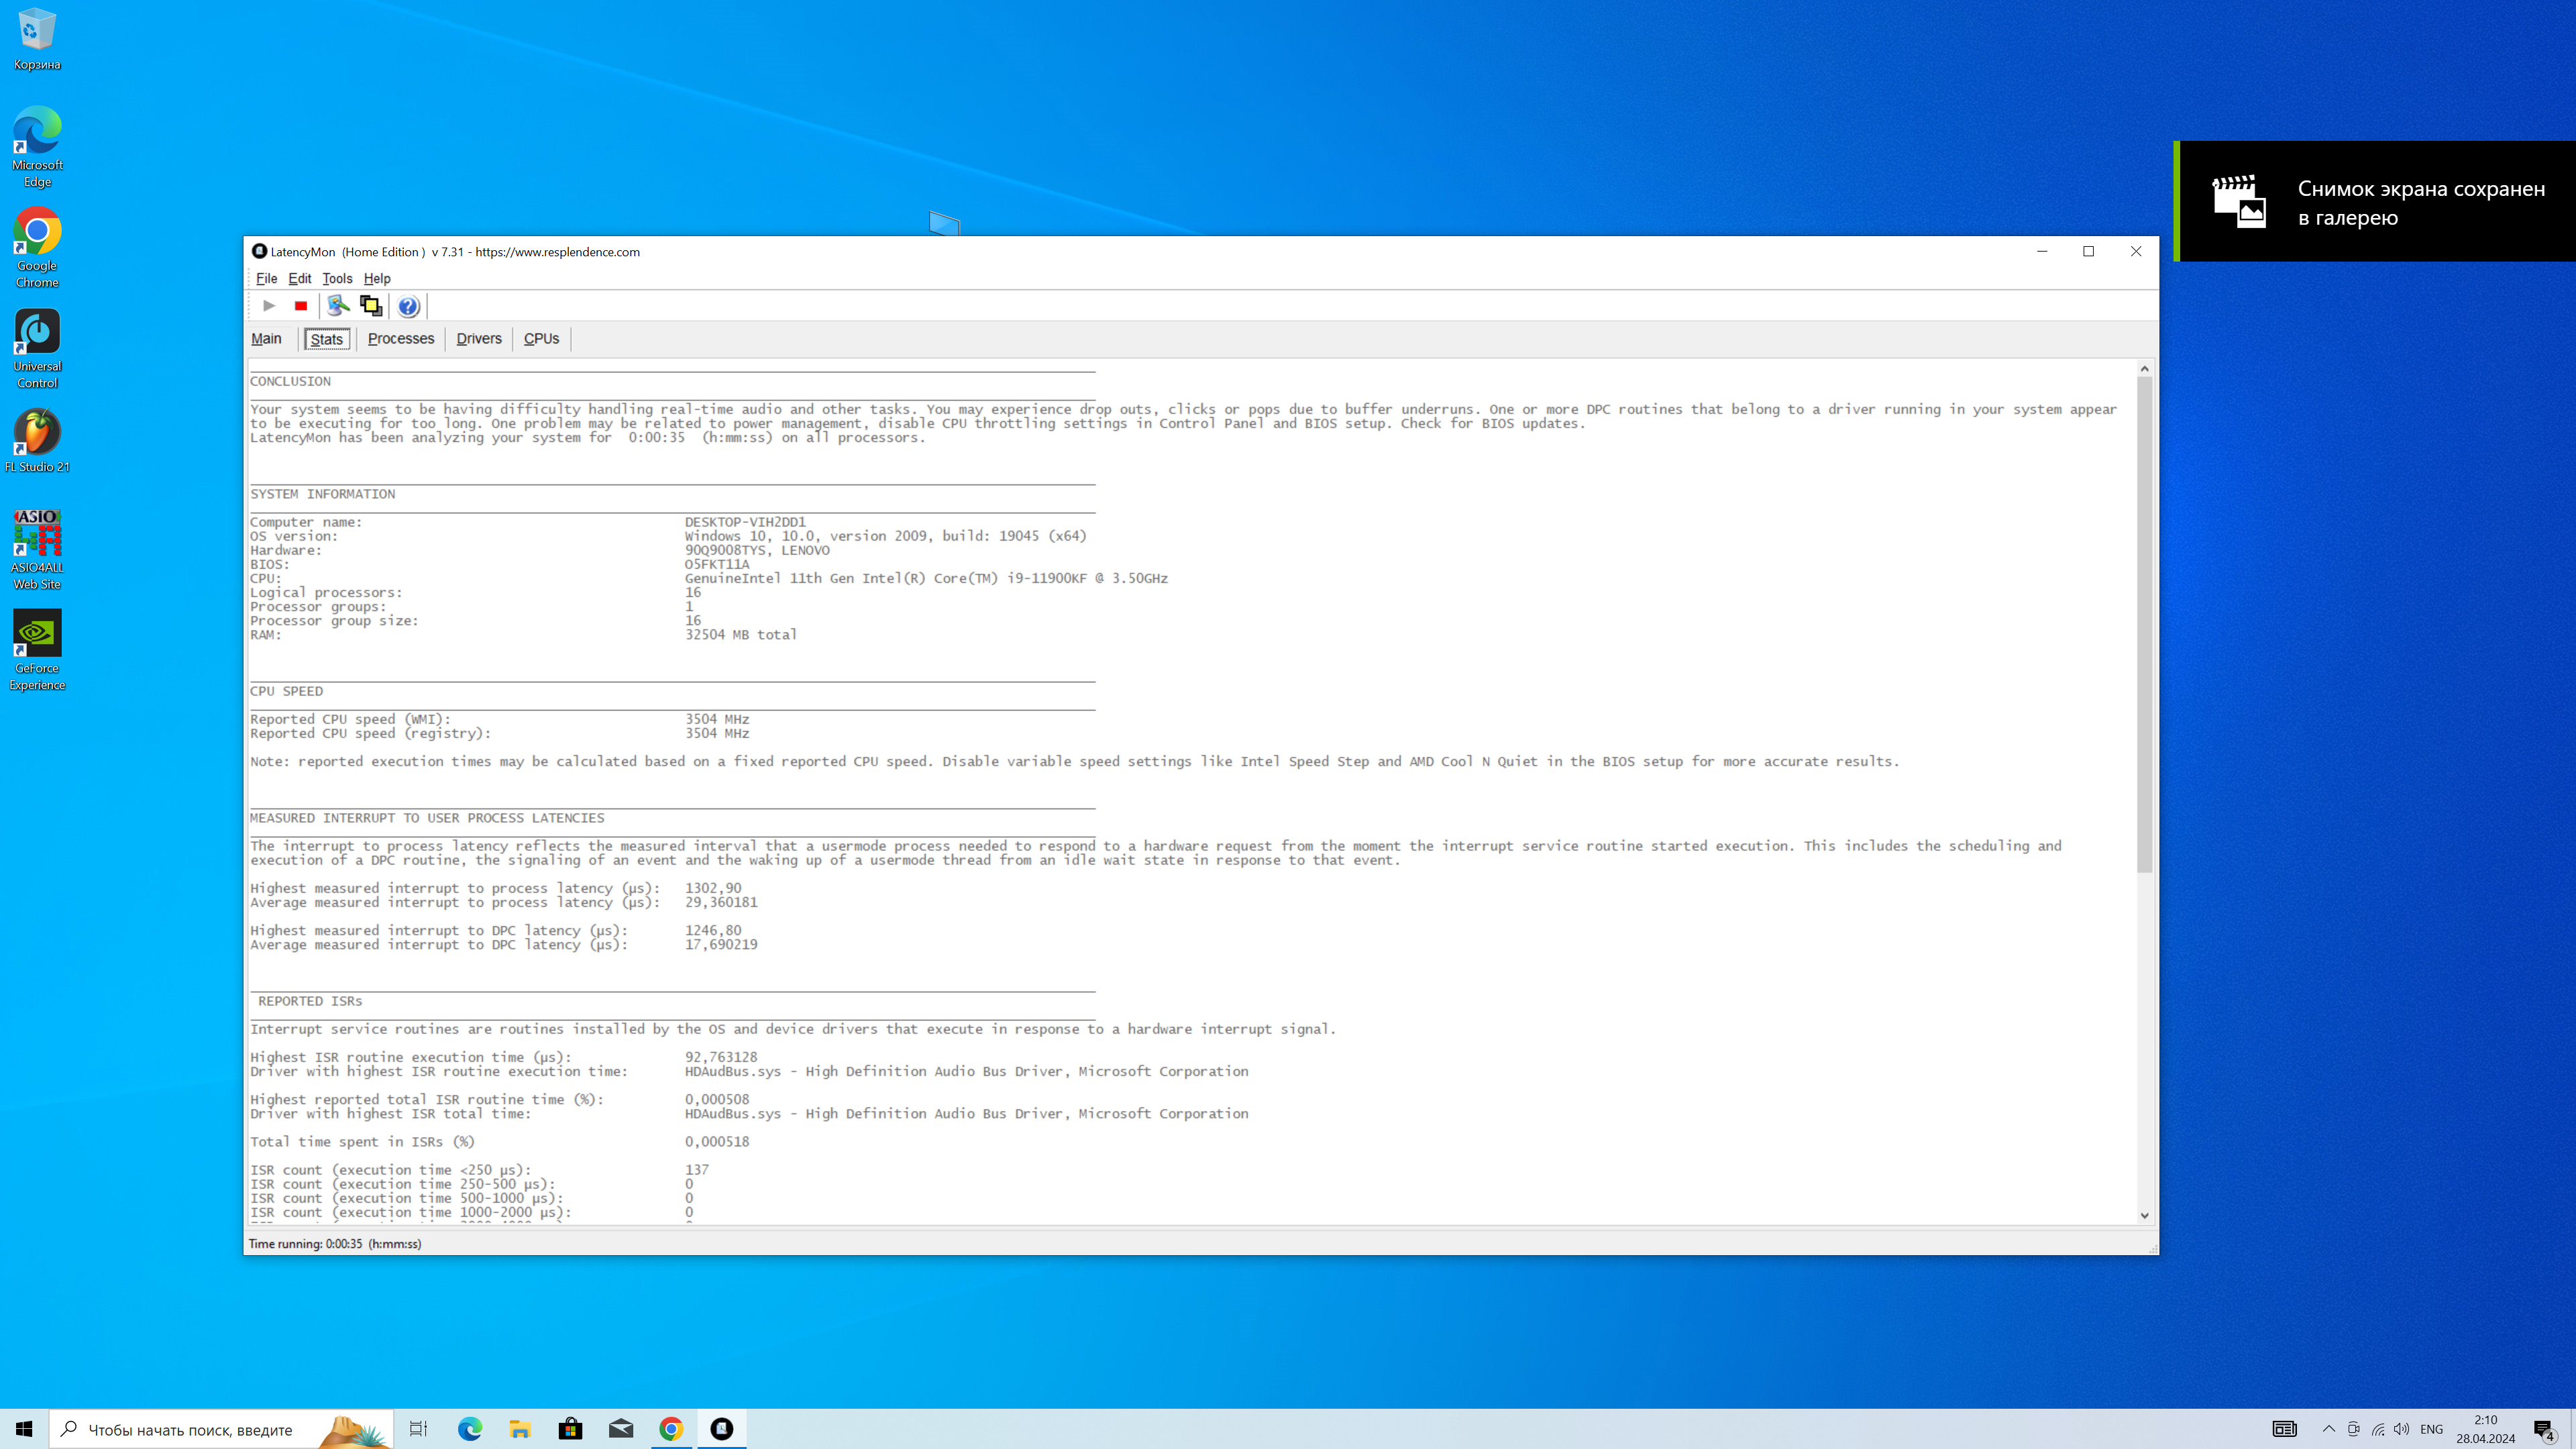
Task: Open the blue Help question mark icon
Action: tap(408, 306)
